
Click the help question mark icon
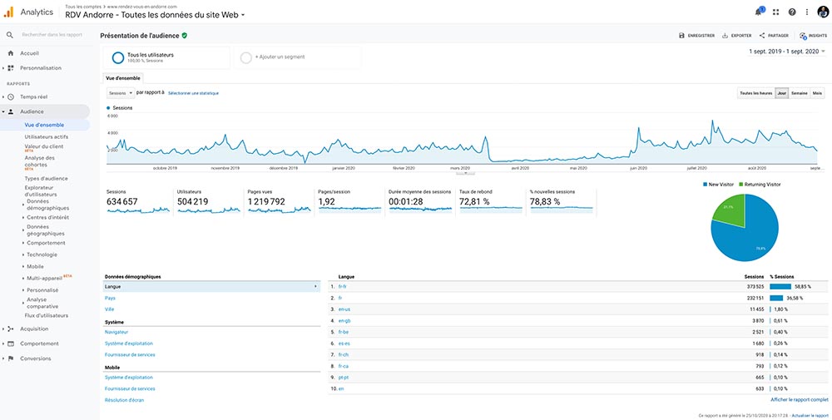point(791,12)
